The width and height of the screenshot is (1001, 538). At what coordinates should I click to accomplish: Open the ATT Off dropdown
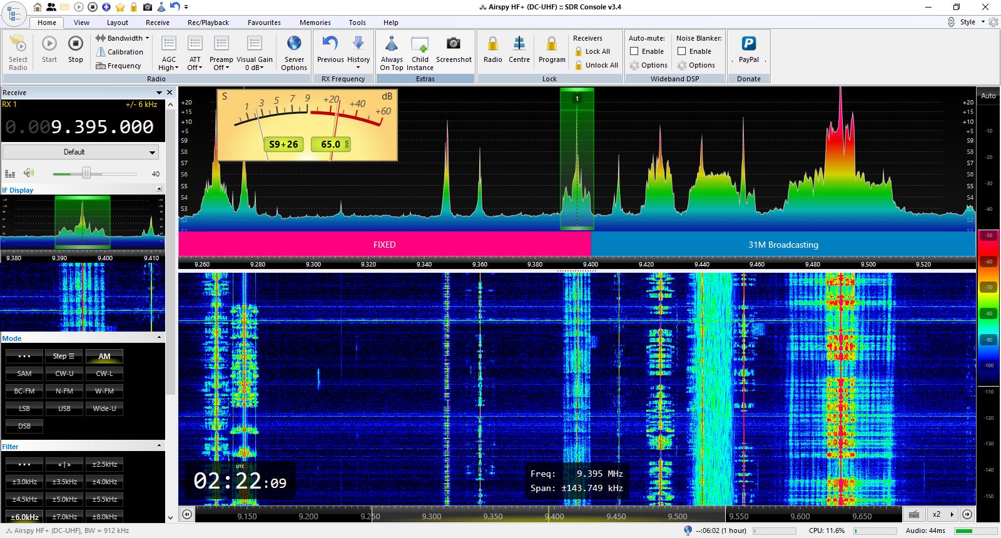[x=195, y=53]
